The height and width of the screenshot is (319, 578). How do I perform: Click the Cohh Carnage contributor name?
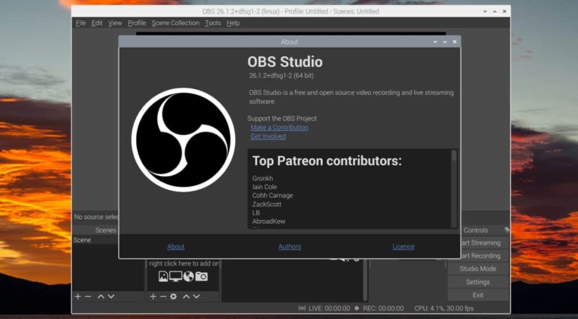273,195
